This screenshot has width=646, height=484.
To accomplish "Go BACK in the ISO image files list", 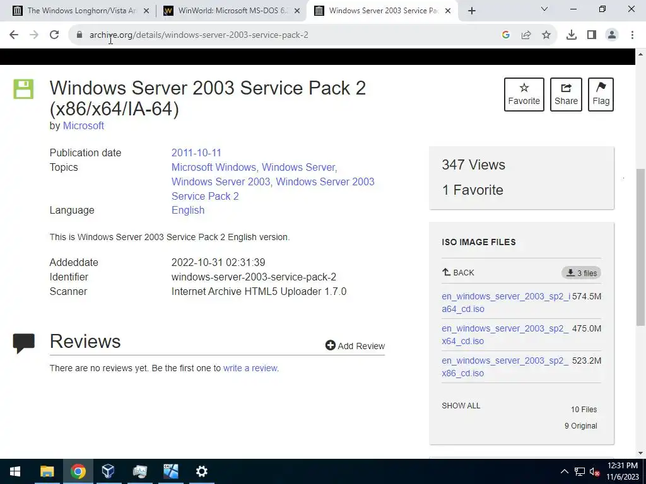I will pos(458,272).
